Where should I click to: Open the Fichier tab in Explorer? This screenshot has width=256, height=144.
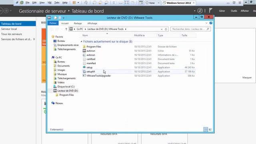pos(53,23)
